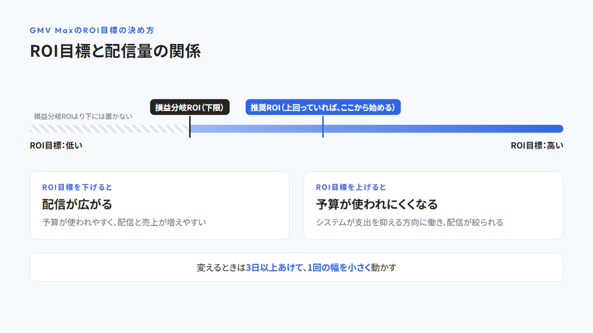Click the text '予算が使われやすく、配信と売上が増えやすい'

124,223
